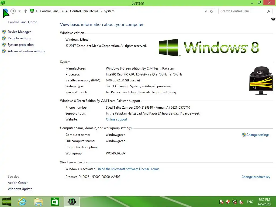Open Remote settings
Viewport: 276px width, 207px height.
pos(19,38)
